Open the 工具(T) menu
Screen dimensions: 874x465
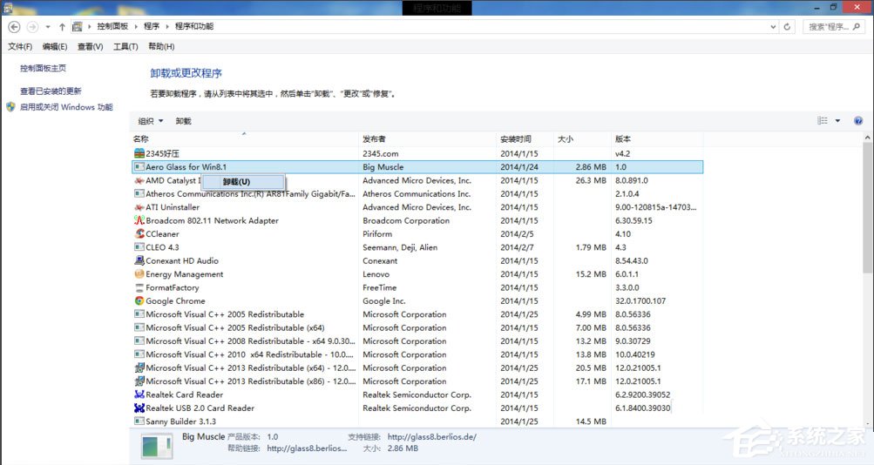[x=125, y=47]
